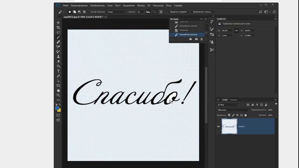Select the Clone Stamp tool

pos(58,56)
